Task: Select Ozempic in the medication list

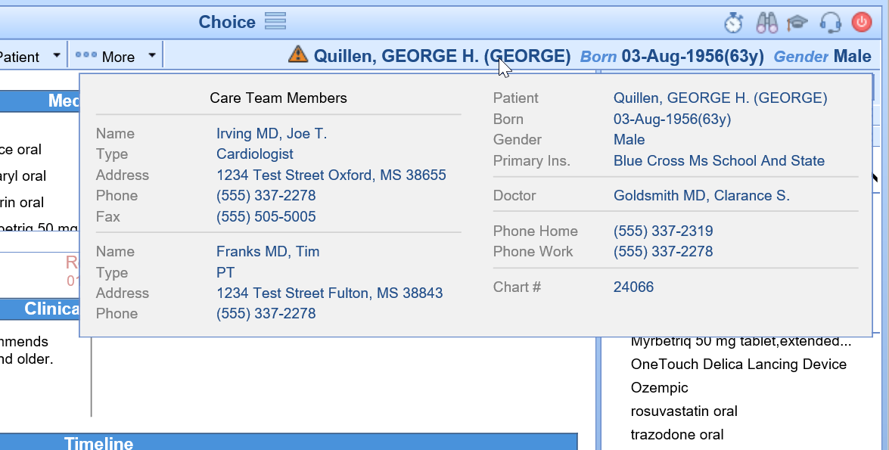Action: [x=659, y=388]
